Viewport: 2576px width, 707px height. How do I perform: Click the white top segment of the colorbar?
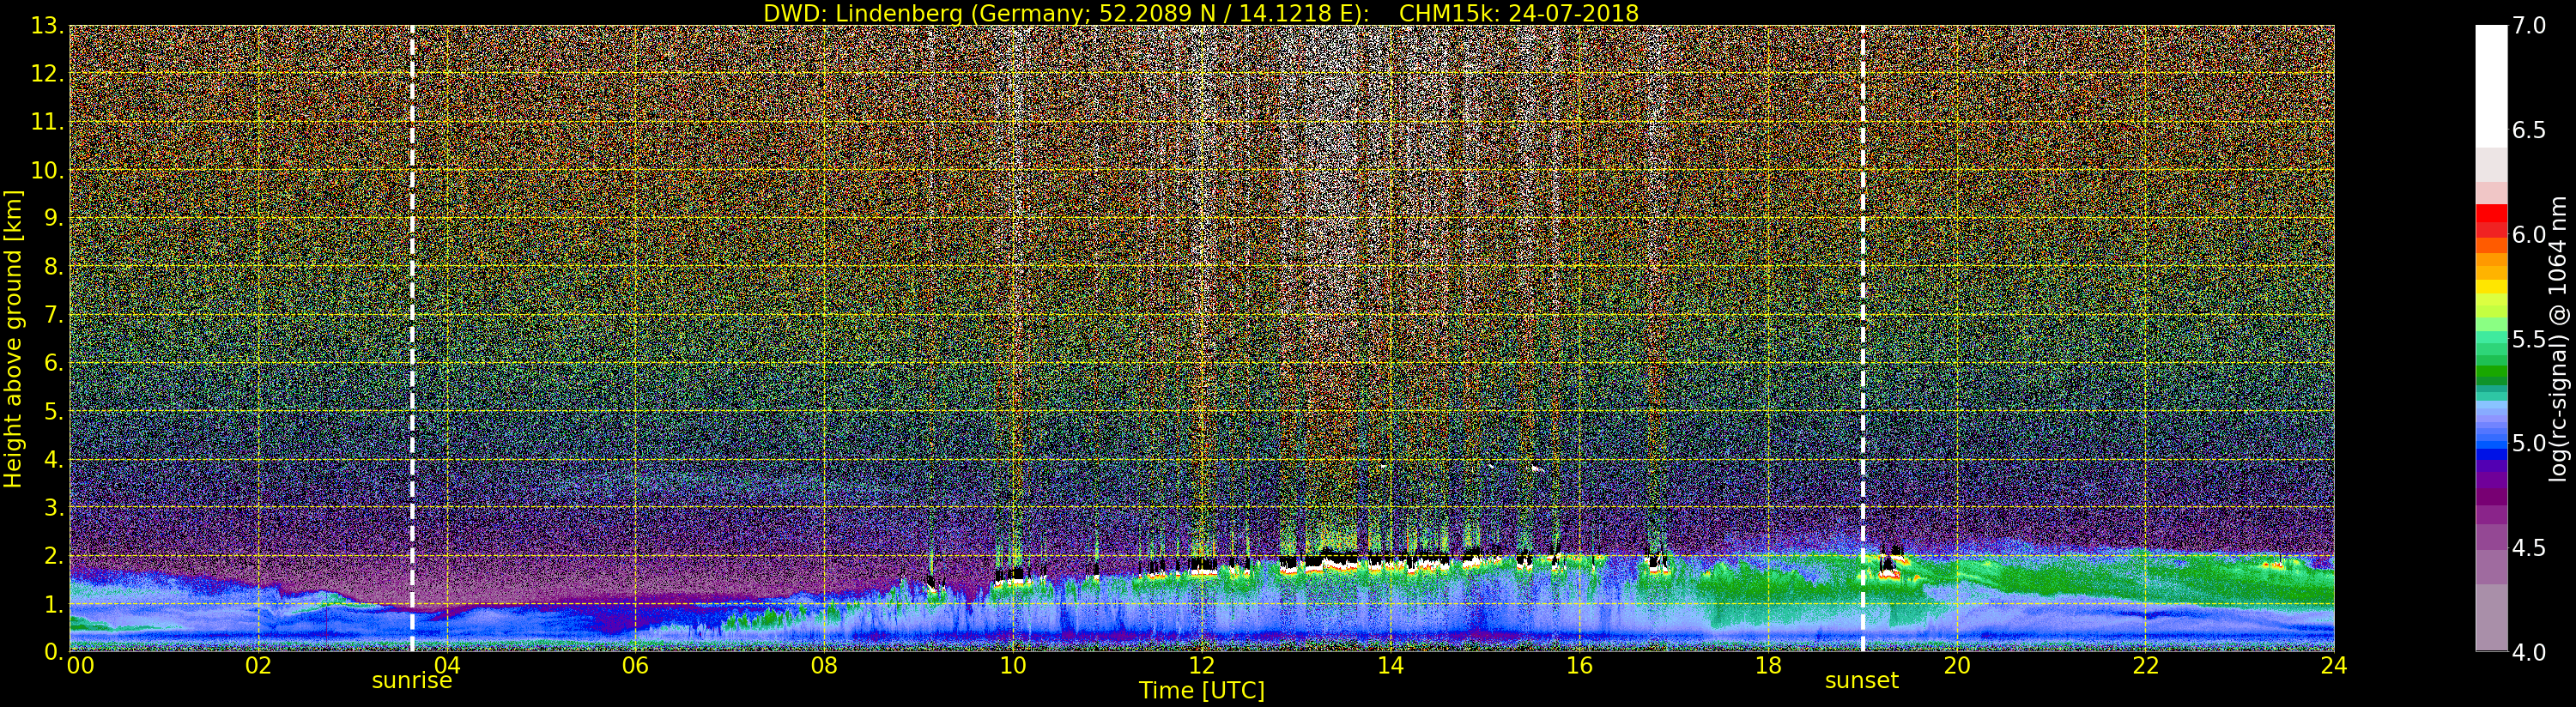click(2491, 86)
